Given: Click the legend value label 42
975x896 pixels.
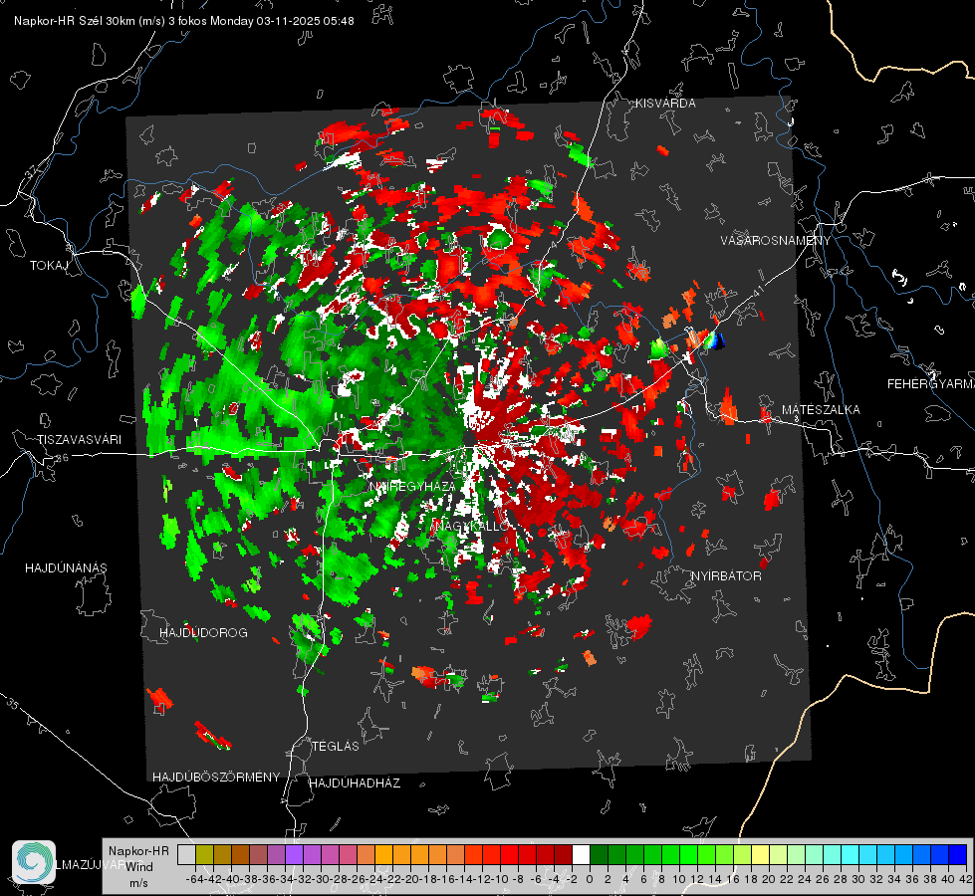Looking at the screenshot, I should (x=965, y=879).
